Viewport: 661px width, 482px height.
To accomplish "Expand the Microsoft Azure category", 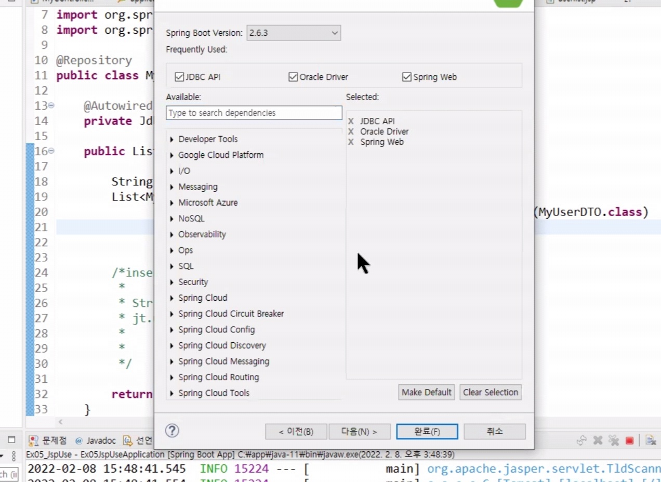I will point(171,203).
